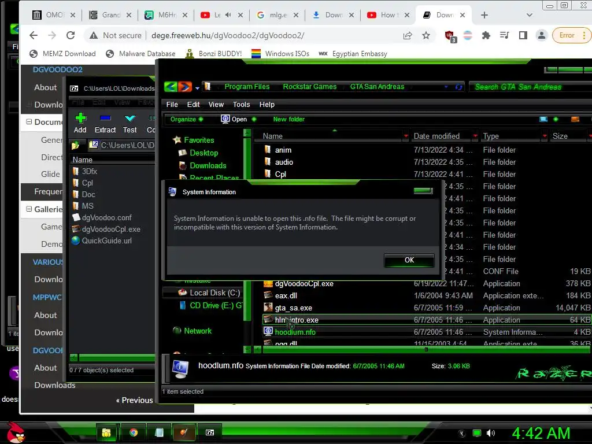Click the taskbar volume speaker icon

click(x=490, y=433)
